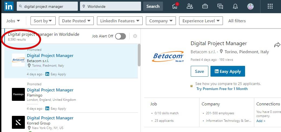This screenshot has height=132, width=281.
Task: Open the Sort by dropdown
Action: tap(43, 21)
